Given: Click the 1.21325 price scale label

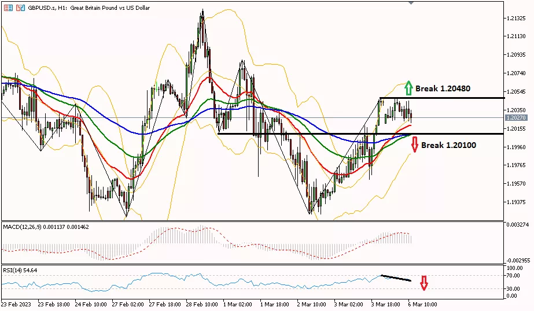Looking at the screenshot, I should (515, 18).
